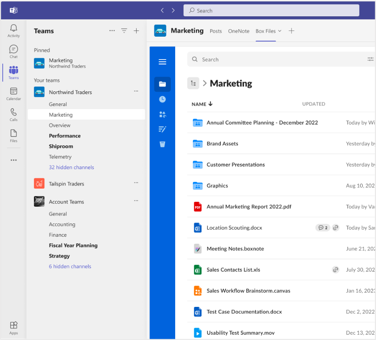Open more options for Tailspin Traders
This screenshot has width=376, height=340.
click(x=136, y=183)
